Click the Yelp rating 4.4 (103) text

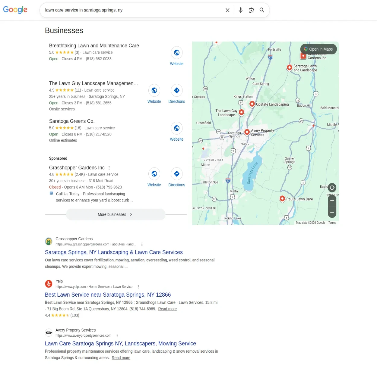click(x=62, y=316)
